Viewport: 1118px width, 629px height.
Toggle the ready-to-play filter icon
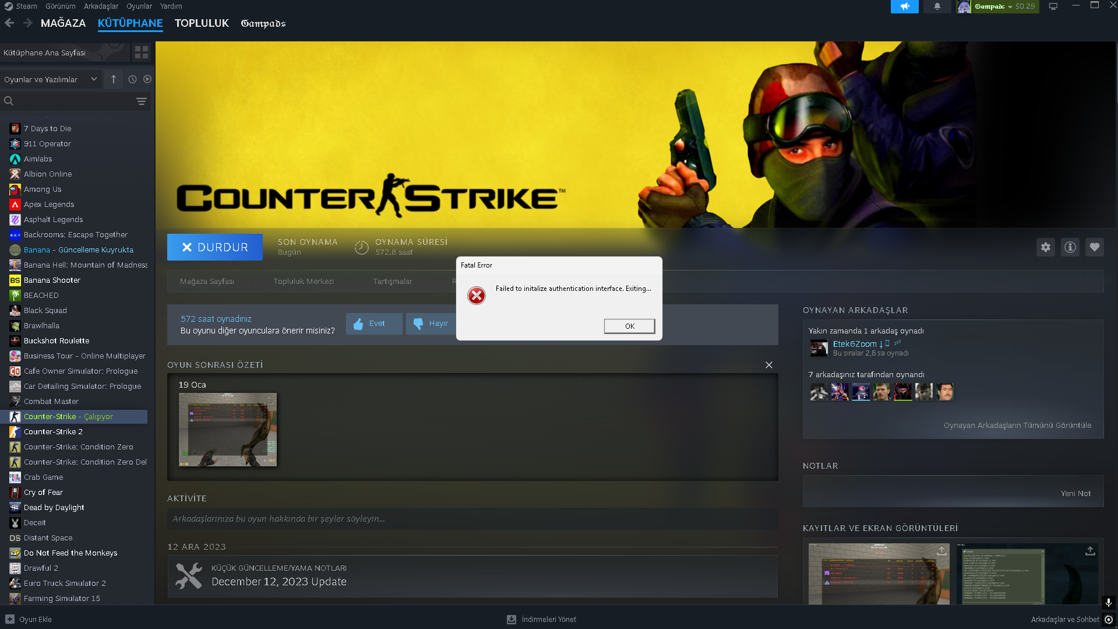(147, 79)
